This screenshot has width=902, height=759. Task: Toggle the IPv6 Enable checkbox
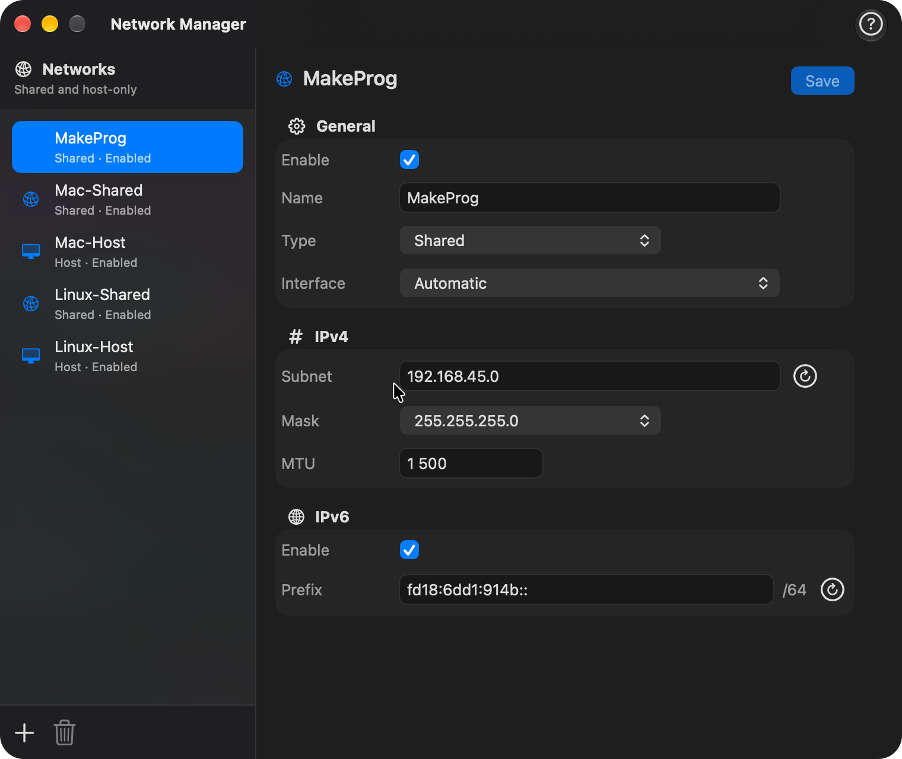[409, 550]
